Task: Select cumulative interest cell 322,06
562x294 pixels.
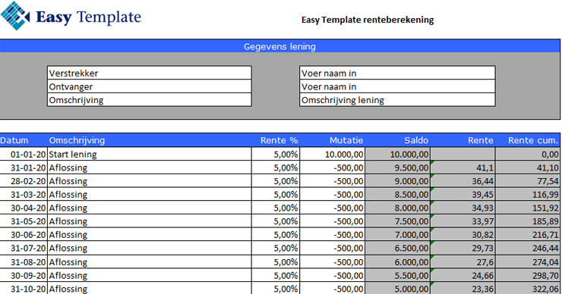Action: [x=528, y=288]
